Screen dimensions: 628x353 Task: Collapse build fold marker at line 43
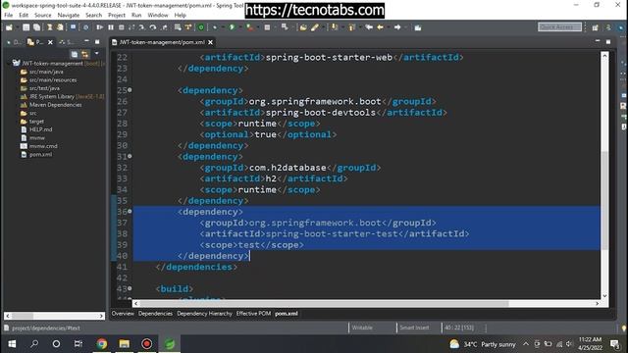130,288
